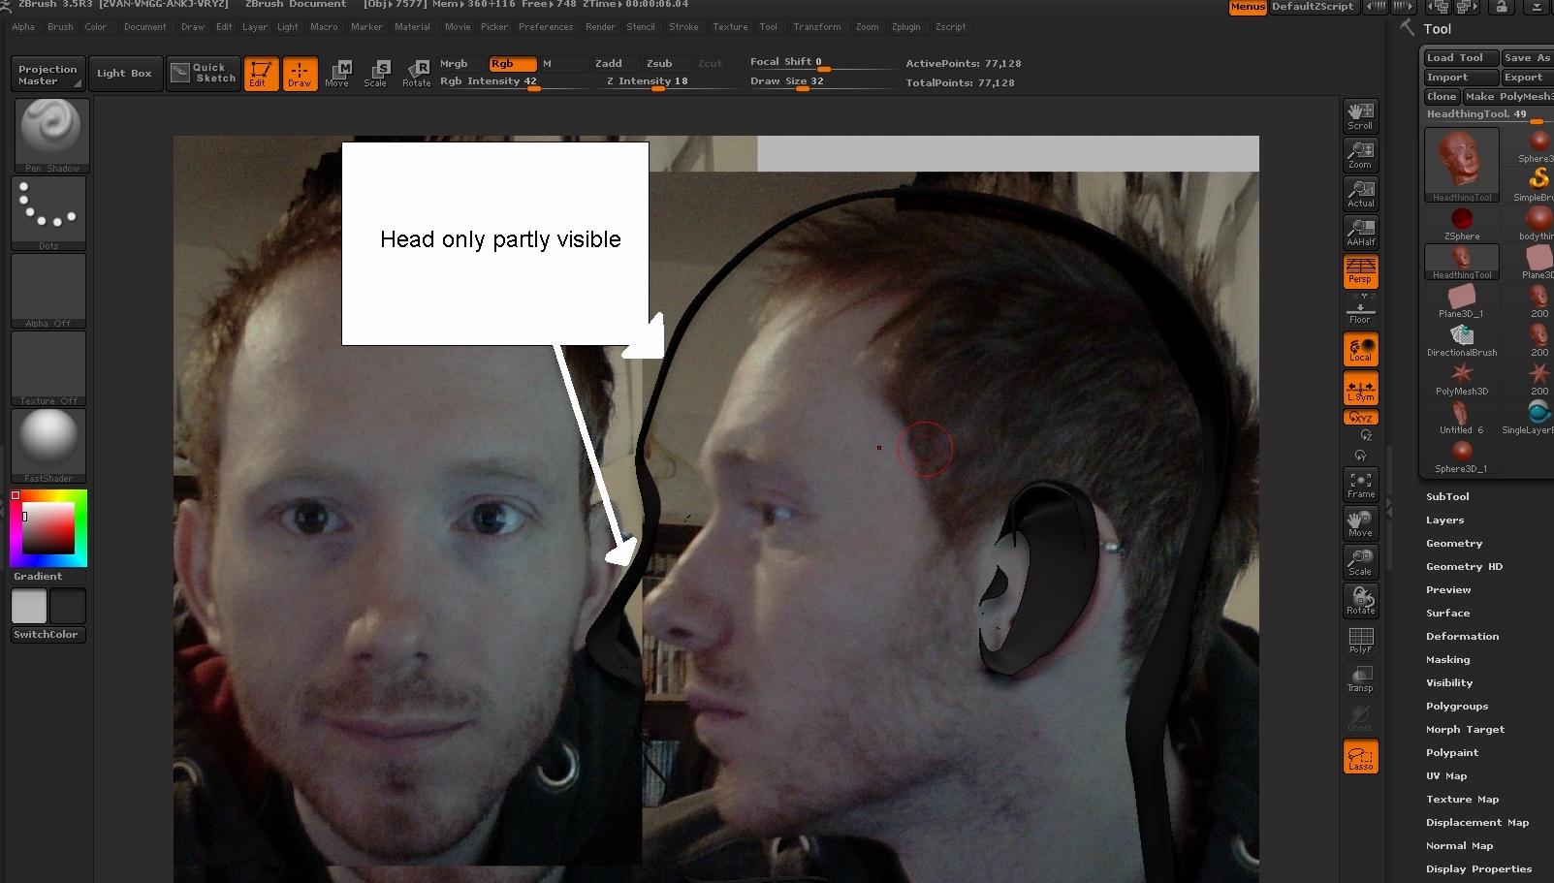Image resolution: width=1554 pixels, height=883 pixels.
Task: Adjust the Draw Size slider
Action: click(803, 90)
